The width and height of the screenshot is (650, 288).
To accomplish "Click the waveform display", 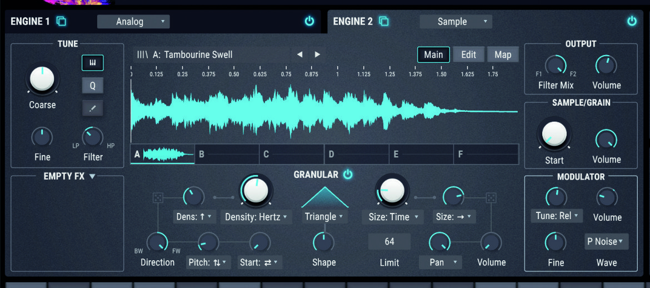I will coord(324,111).
